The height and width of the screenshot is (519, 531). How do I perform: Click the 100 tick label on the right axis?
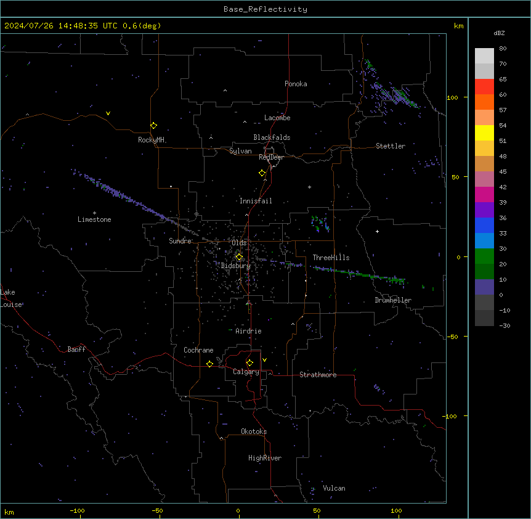tap(452, 97)
